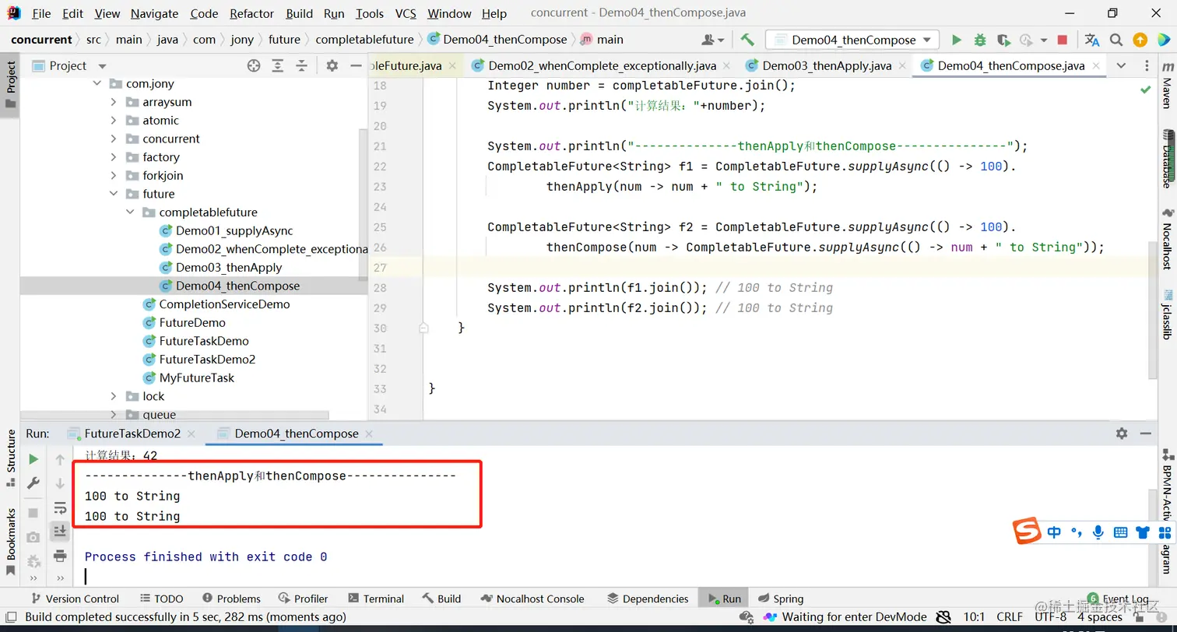Viewport: 1177px width, 632px height.
Task: Click up arrow in Run console toolbar
Action: [60, 460]
